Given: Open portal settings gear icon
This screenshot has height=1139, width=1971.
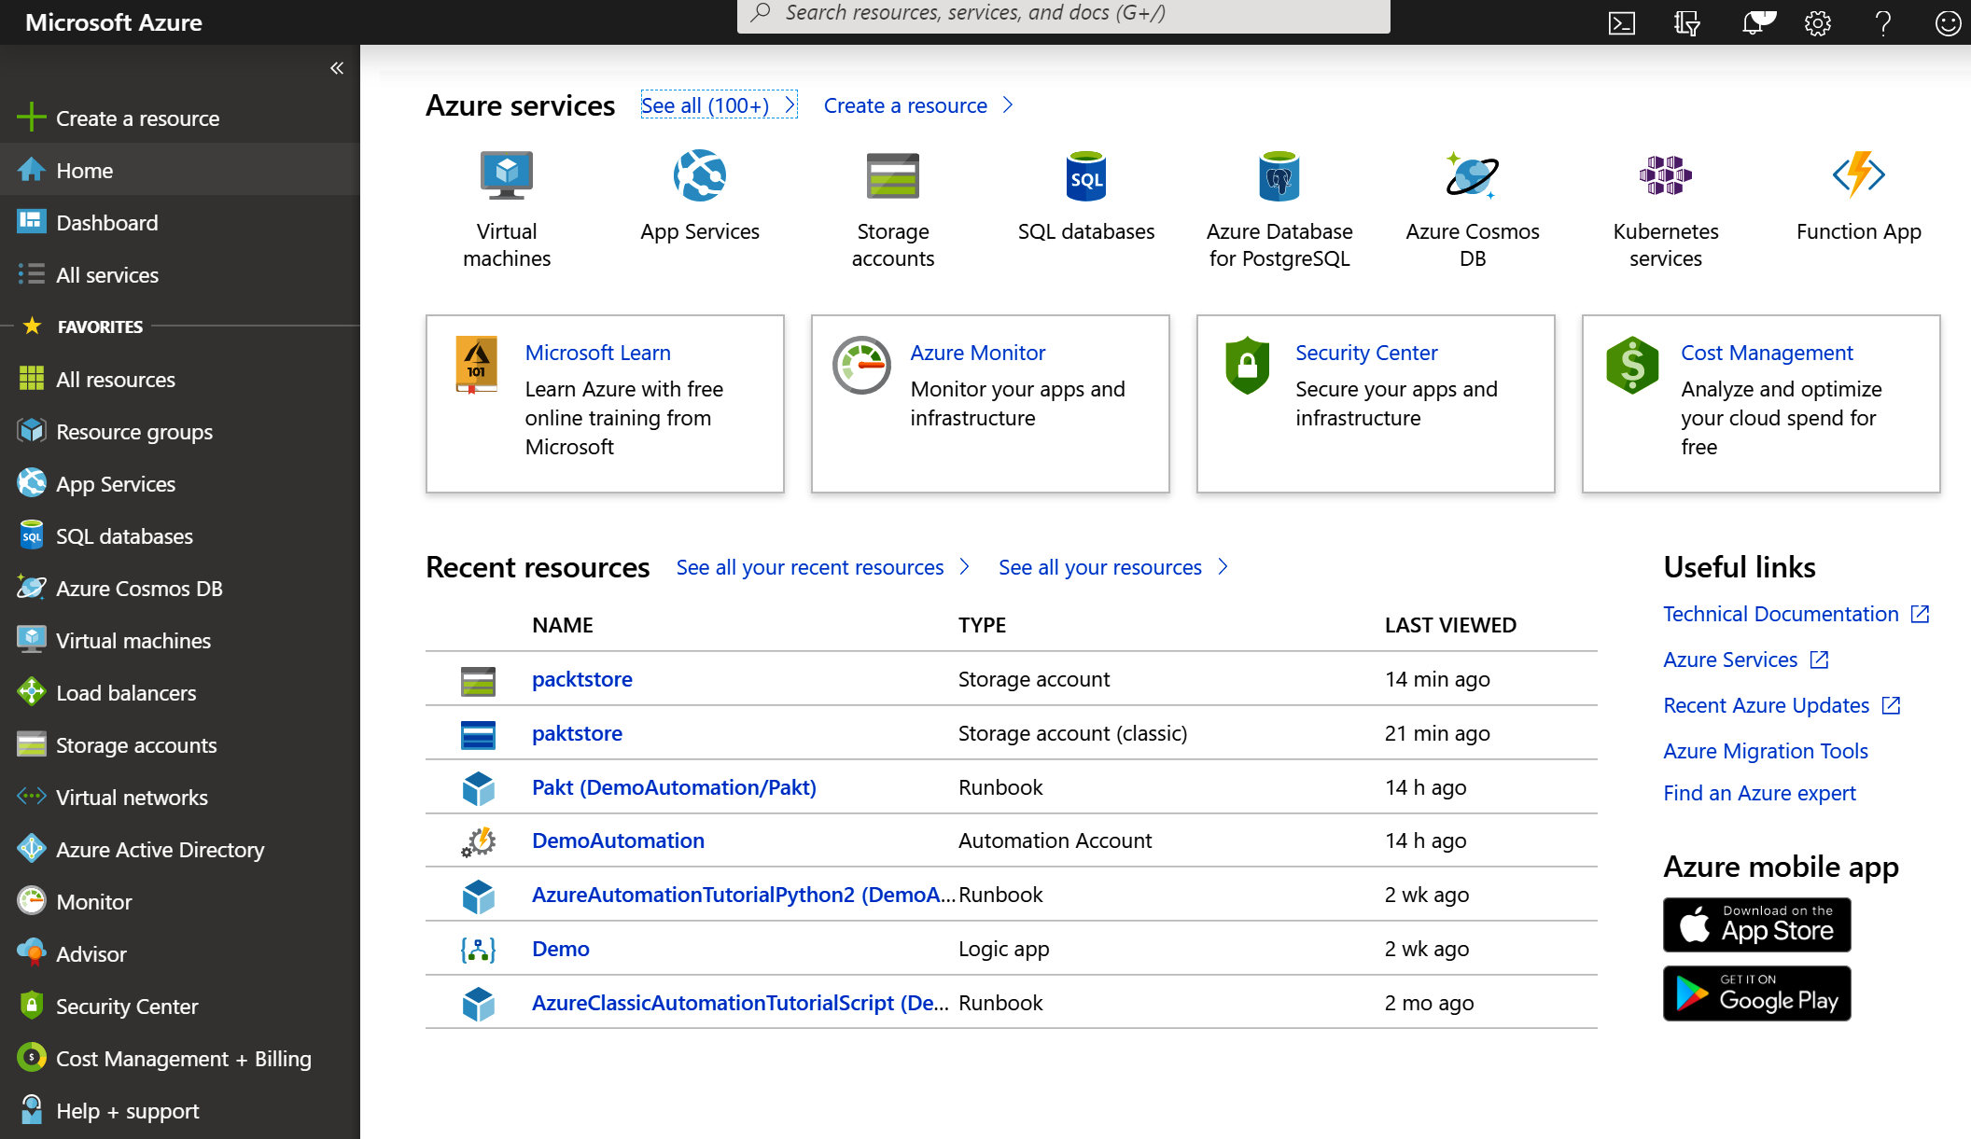Looking at the screenshot, I should tap(1818, 23).
